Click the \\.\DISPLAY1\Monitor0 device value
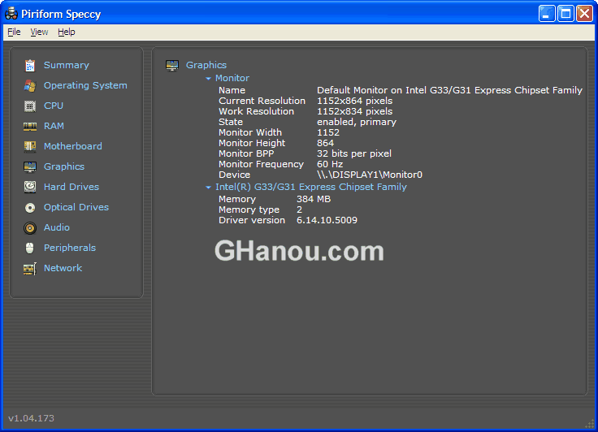This screenshot has width=598, height=432. [370, 175]
